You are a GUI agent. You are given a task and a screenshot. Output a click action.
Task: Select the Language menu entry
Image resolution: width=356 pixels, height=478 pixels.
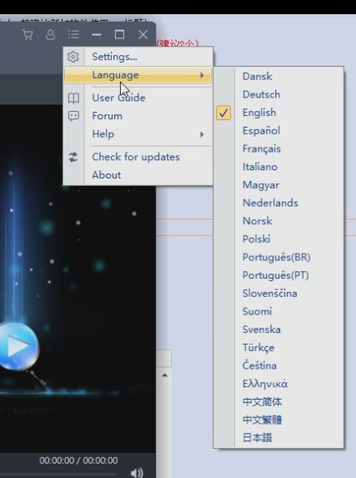tap(138, 75)
